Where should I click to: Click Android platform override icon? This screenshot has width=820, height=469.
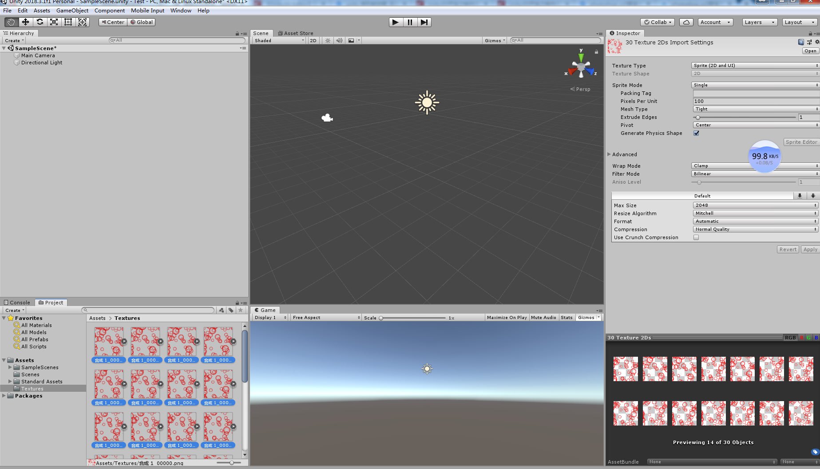click(x=813, y=196)
